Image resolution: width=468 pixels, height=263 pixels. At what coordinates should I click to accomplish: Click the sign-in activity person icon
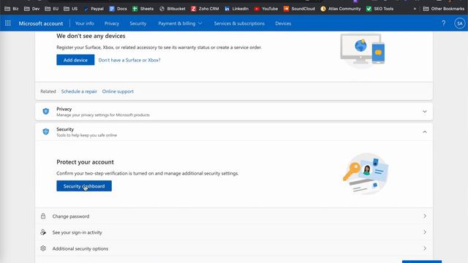[43, 232]
